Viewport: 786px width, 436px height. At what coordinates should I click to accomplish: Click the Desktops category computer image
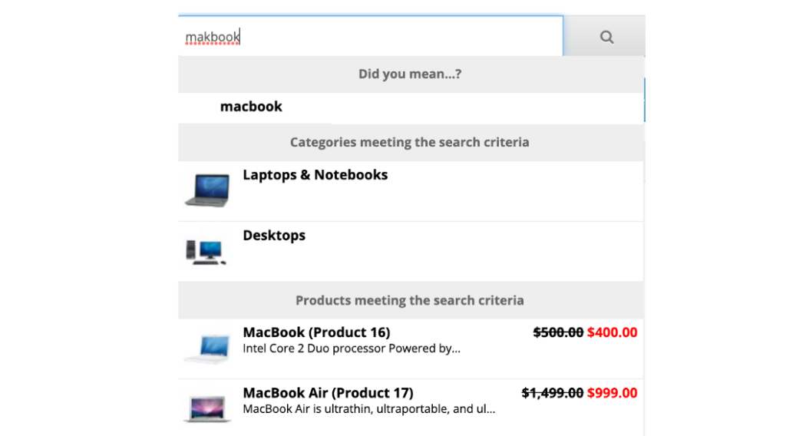206,252
